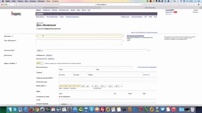The image size is (202, 113).
Task: Click the Контактное лицо input field
Action: (x=108, y=82)
